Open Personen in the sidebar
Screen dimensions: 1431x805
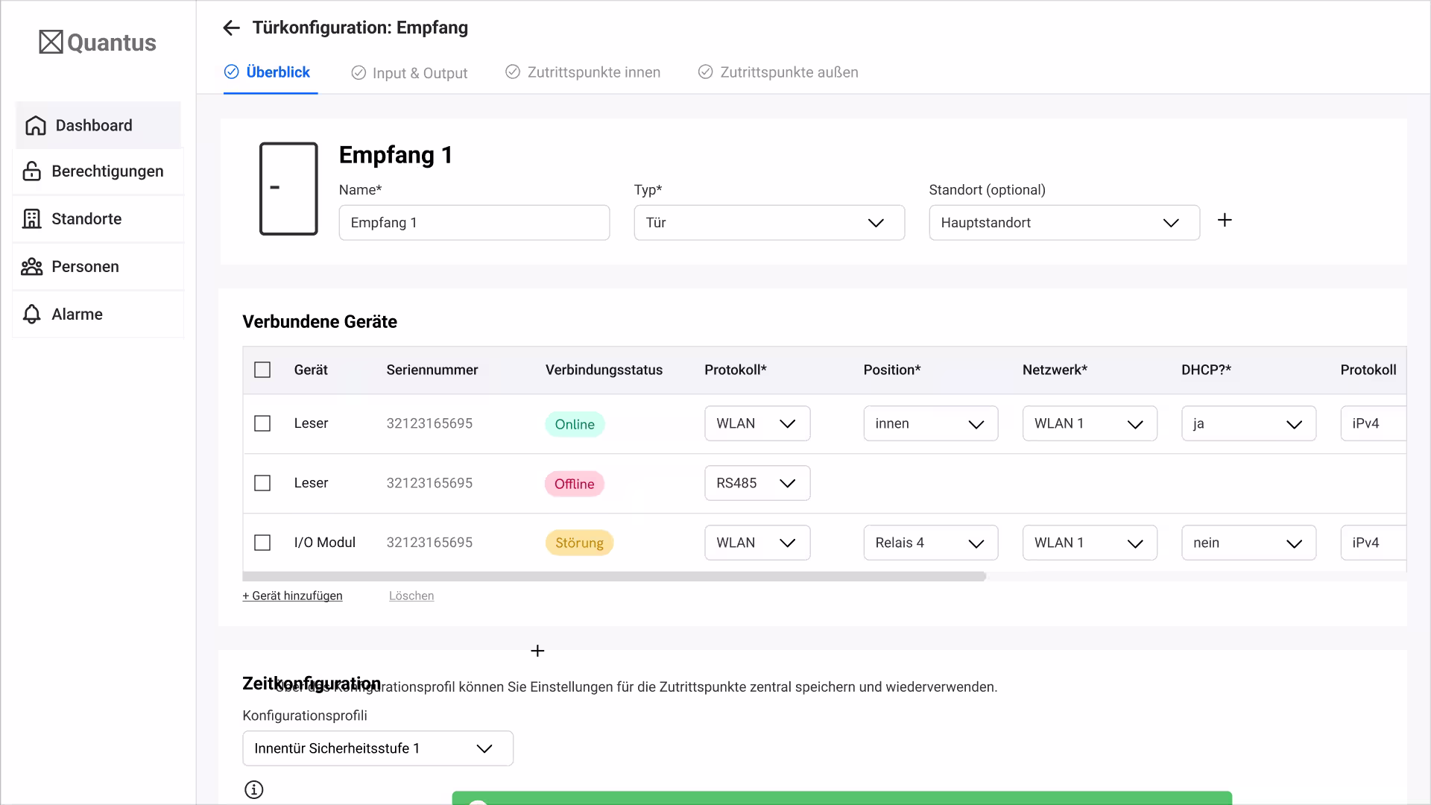(x=98, y=267)
